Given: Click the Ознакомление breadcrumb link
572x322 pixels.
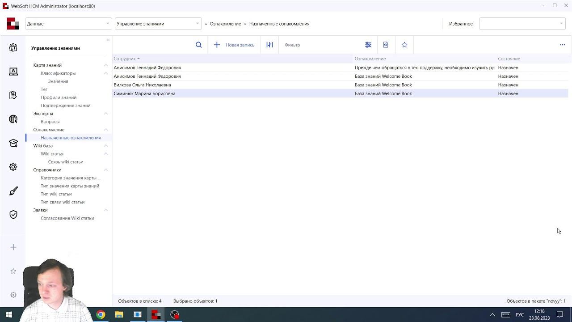Looking at the screenshot, I should (x=225, y=24).
